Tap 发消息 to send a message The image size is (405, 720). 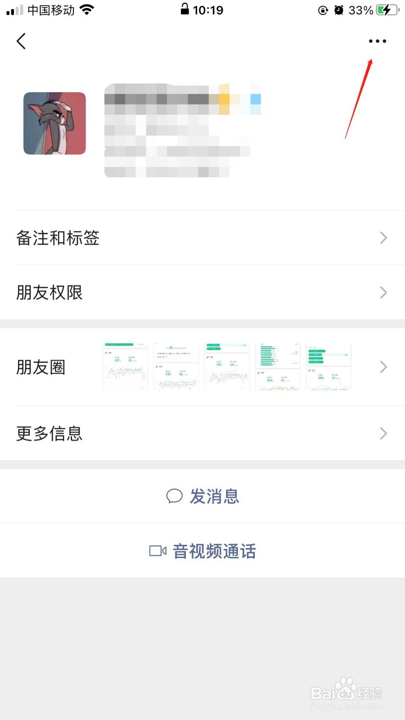point(214,496)
